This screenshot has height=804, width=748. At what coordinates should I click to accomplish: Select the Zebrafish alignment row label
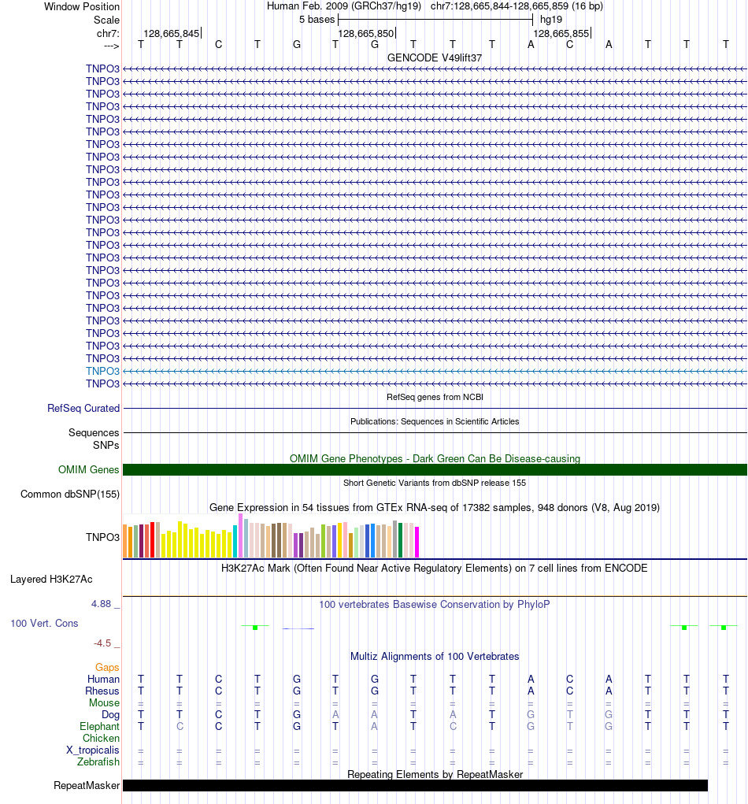point(98,762)
